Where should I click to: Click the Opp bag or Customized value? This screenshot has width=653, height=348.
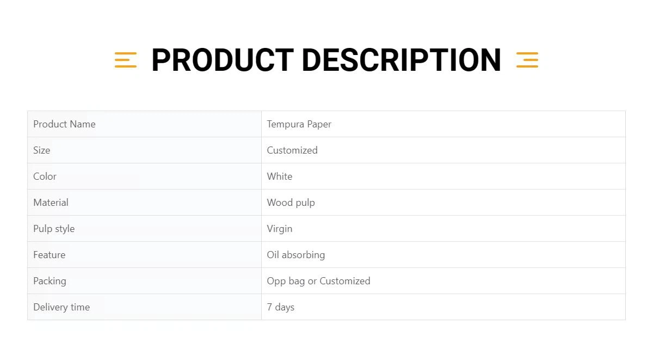coord(318,281)
